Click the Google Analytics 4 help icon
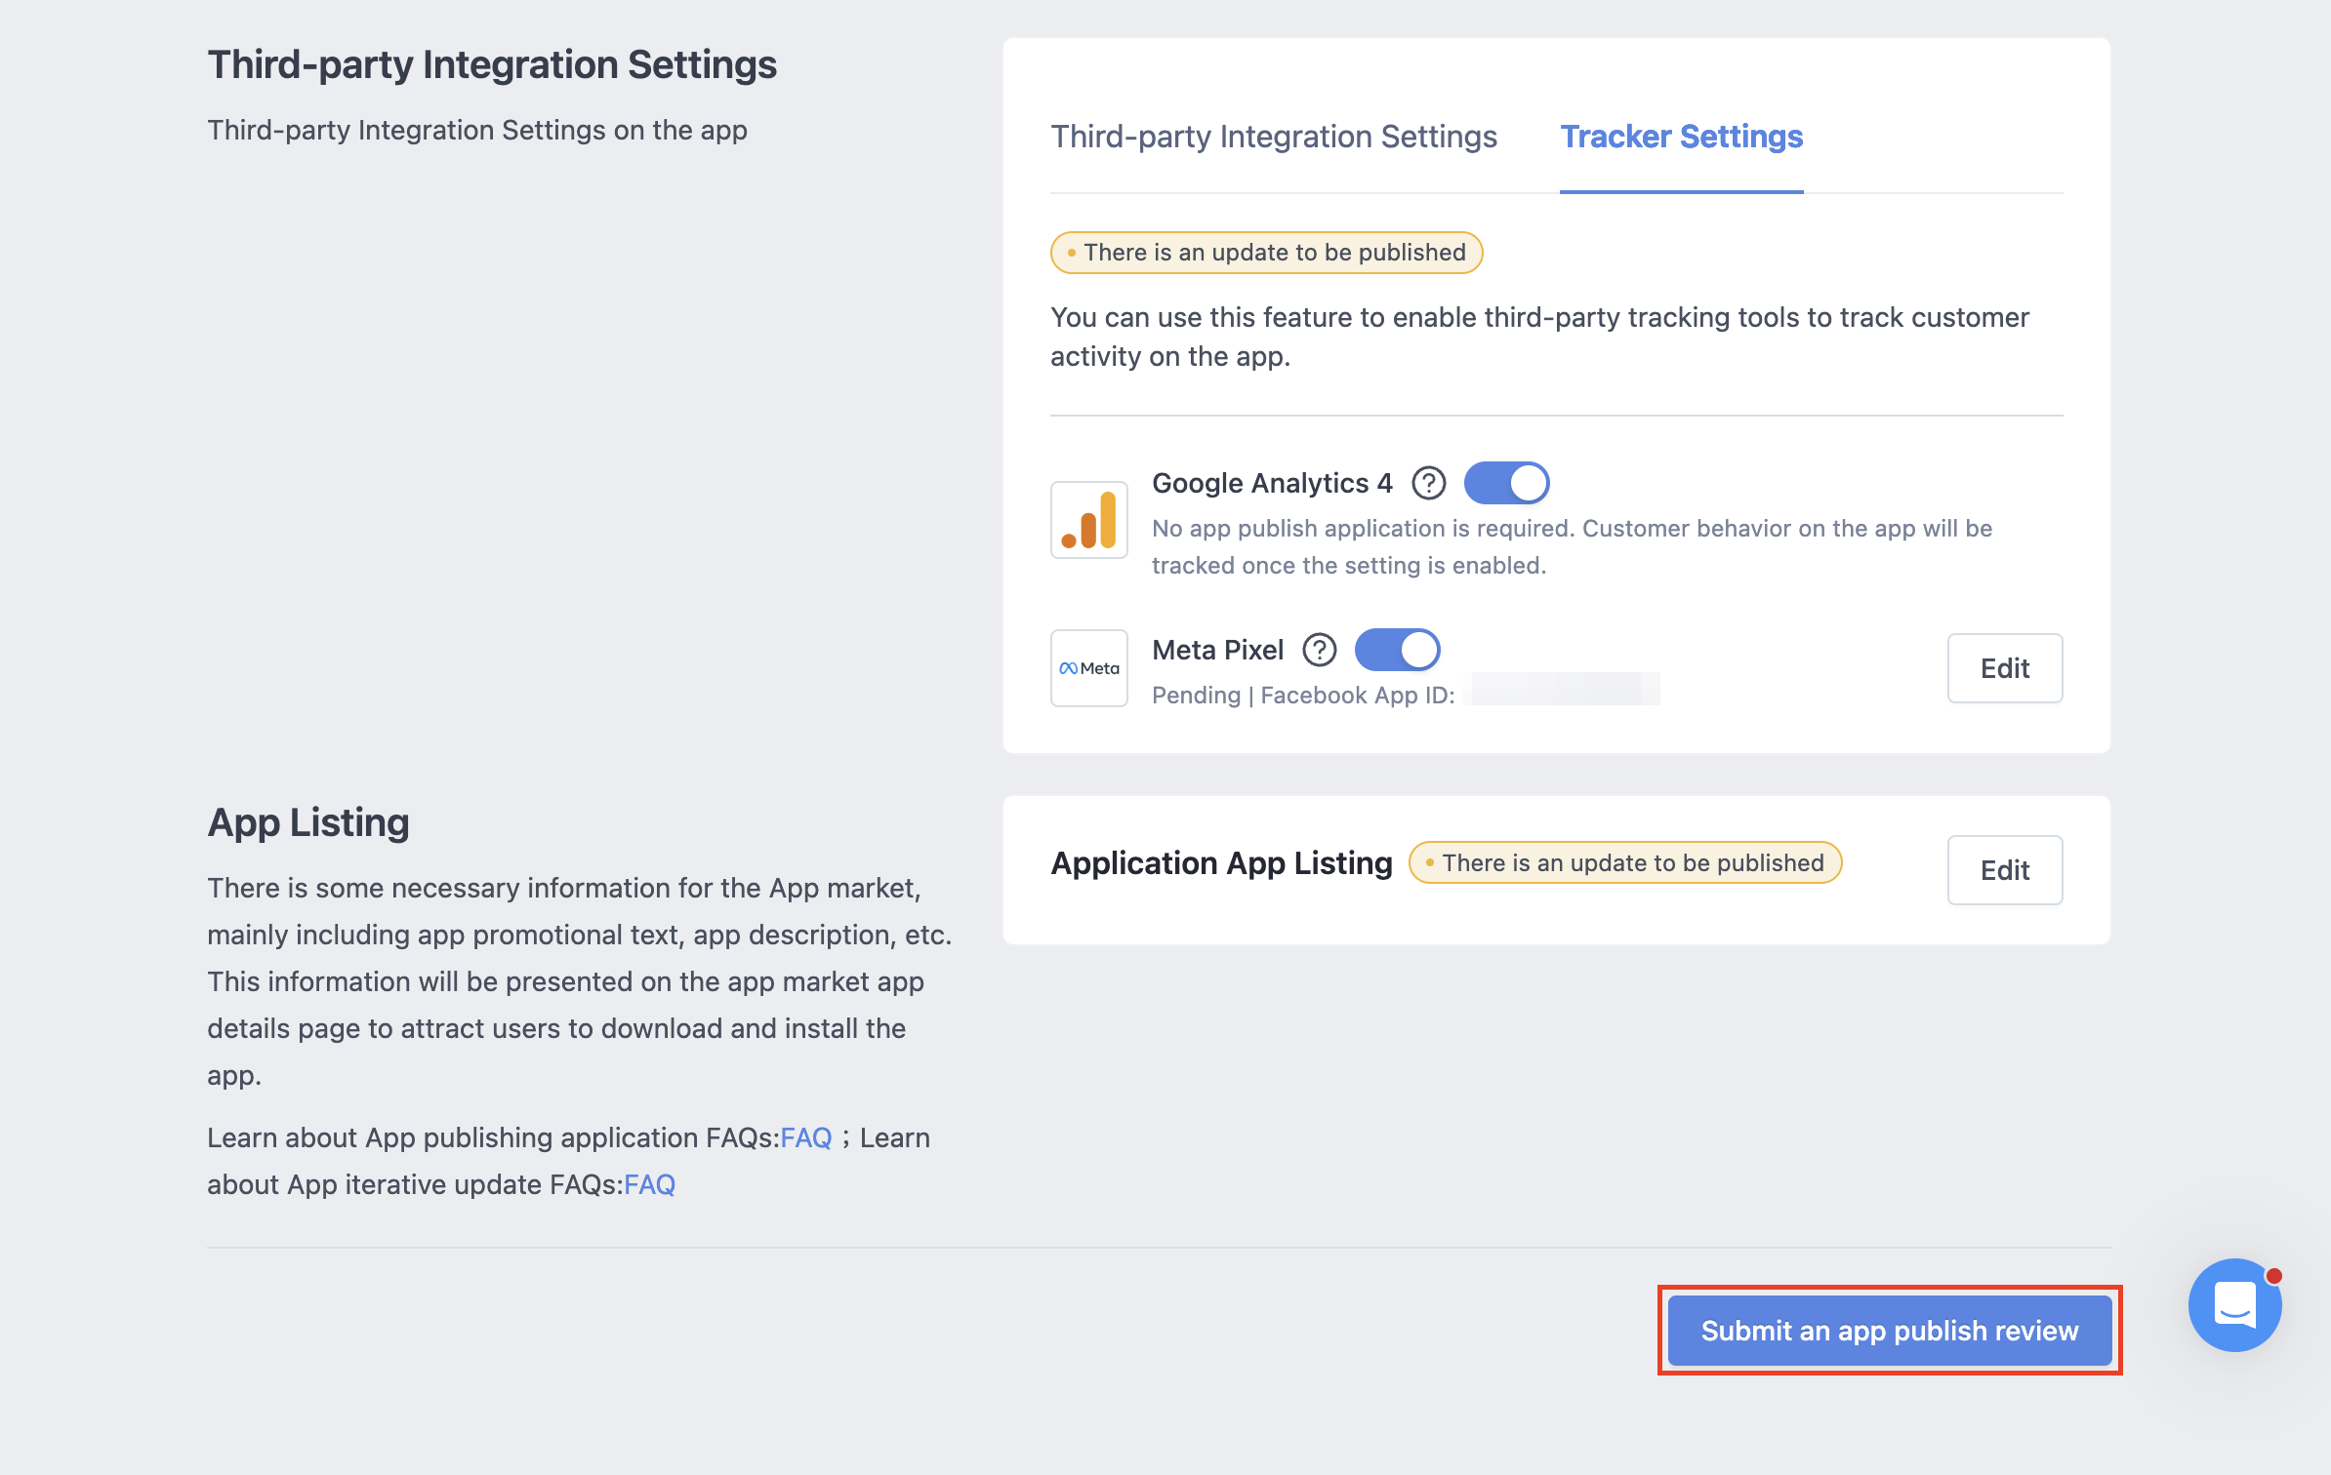This screenshot has height=1475, width=2331. tap(1428, 483)
